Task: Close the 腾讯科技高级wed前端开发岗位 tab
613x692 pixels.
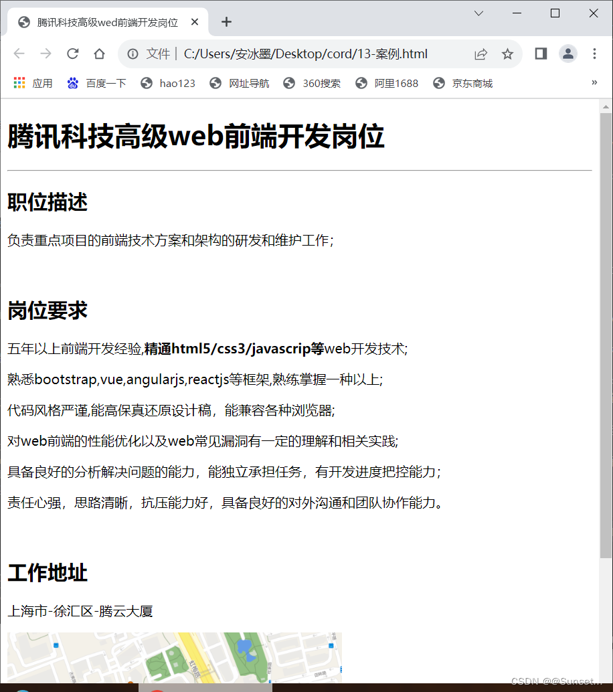Action: click(195, 21)
